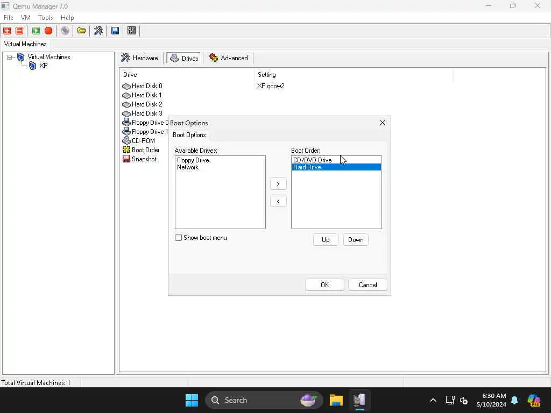Click the grey disc toolbar icon
The image size is (551, 413).
pos(65,31)
